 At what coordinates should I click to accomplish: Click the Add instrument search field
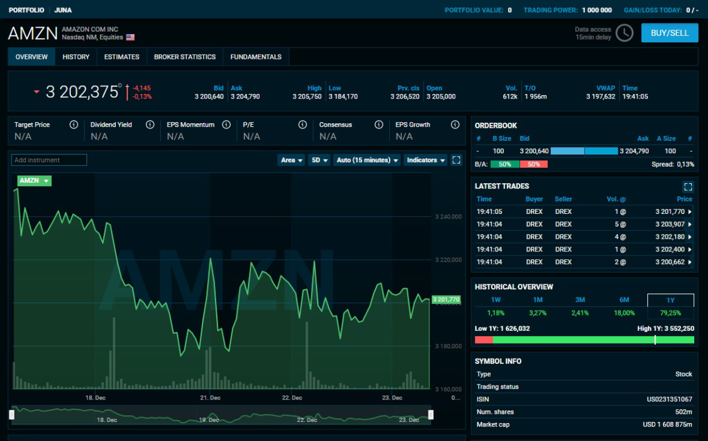pyautogui.click(x=49, y=160)
